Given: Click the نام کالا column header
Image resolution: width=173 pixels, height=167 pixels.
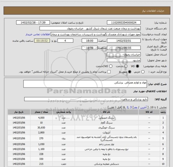Looking at the screenshot, I should coord(106,112).
